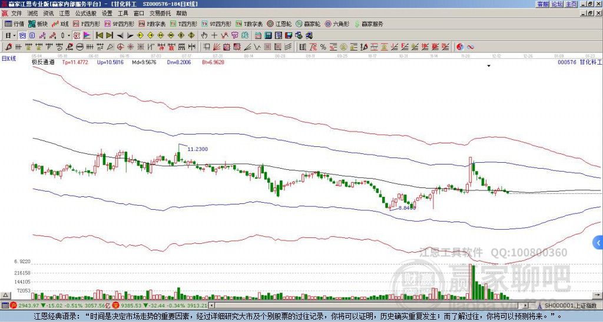Click the Shenzhen index 9385.53 status value
The image size is (603, 322).
point(132,306)
